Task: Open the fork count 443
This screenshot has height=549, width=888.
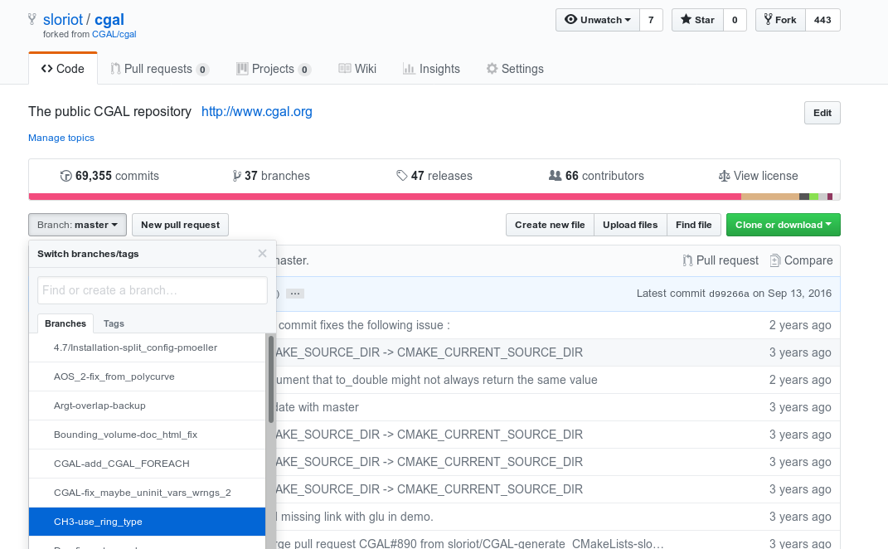Action: tap(822, 20)
